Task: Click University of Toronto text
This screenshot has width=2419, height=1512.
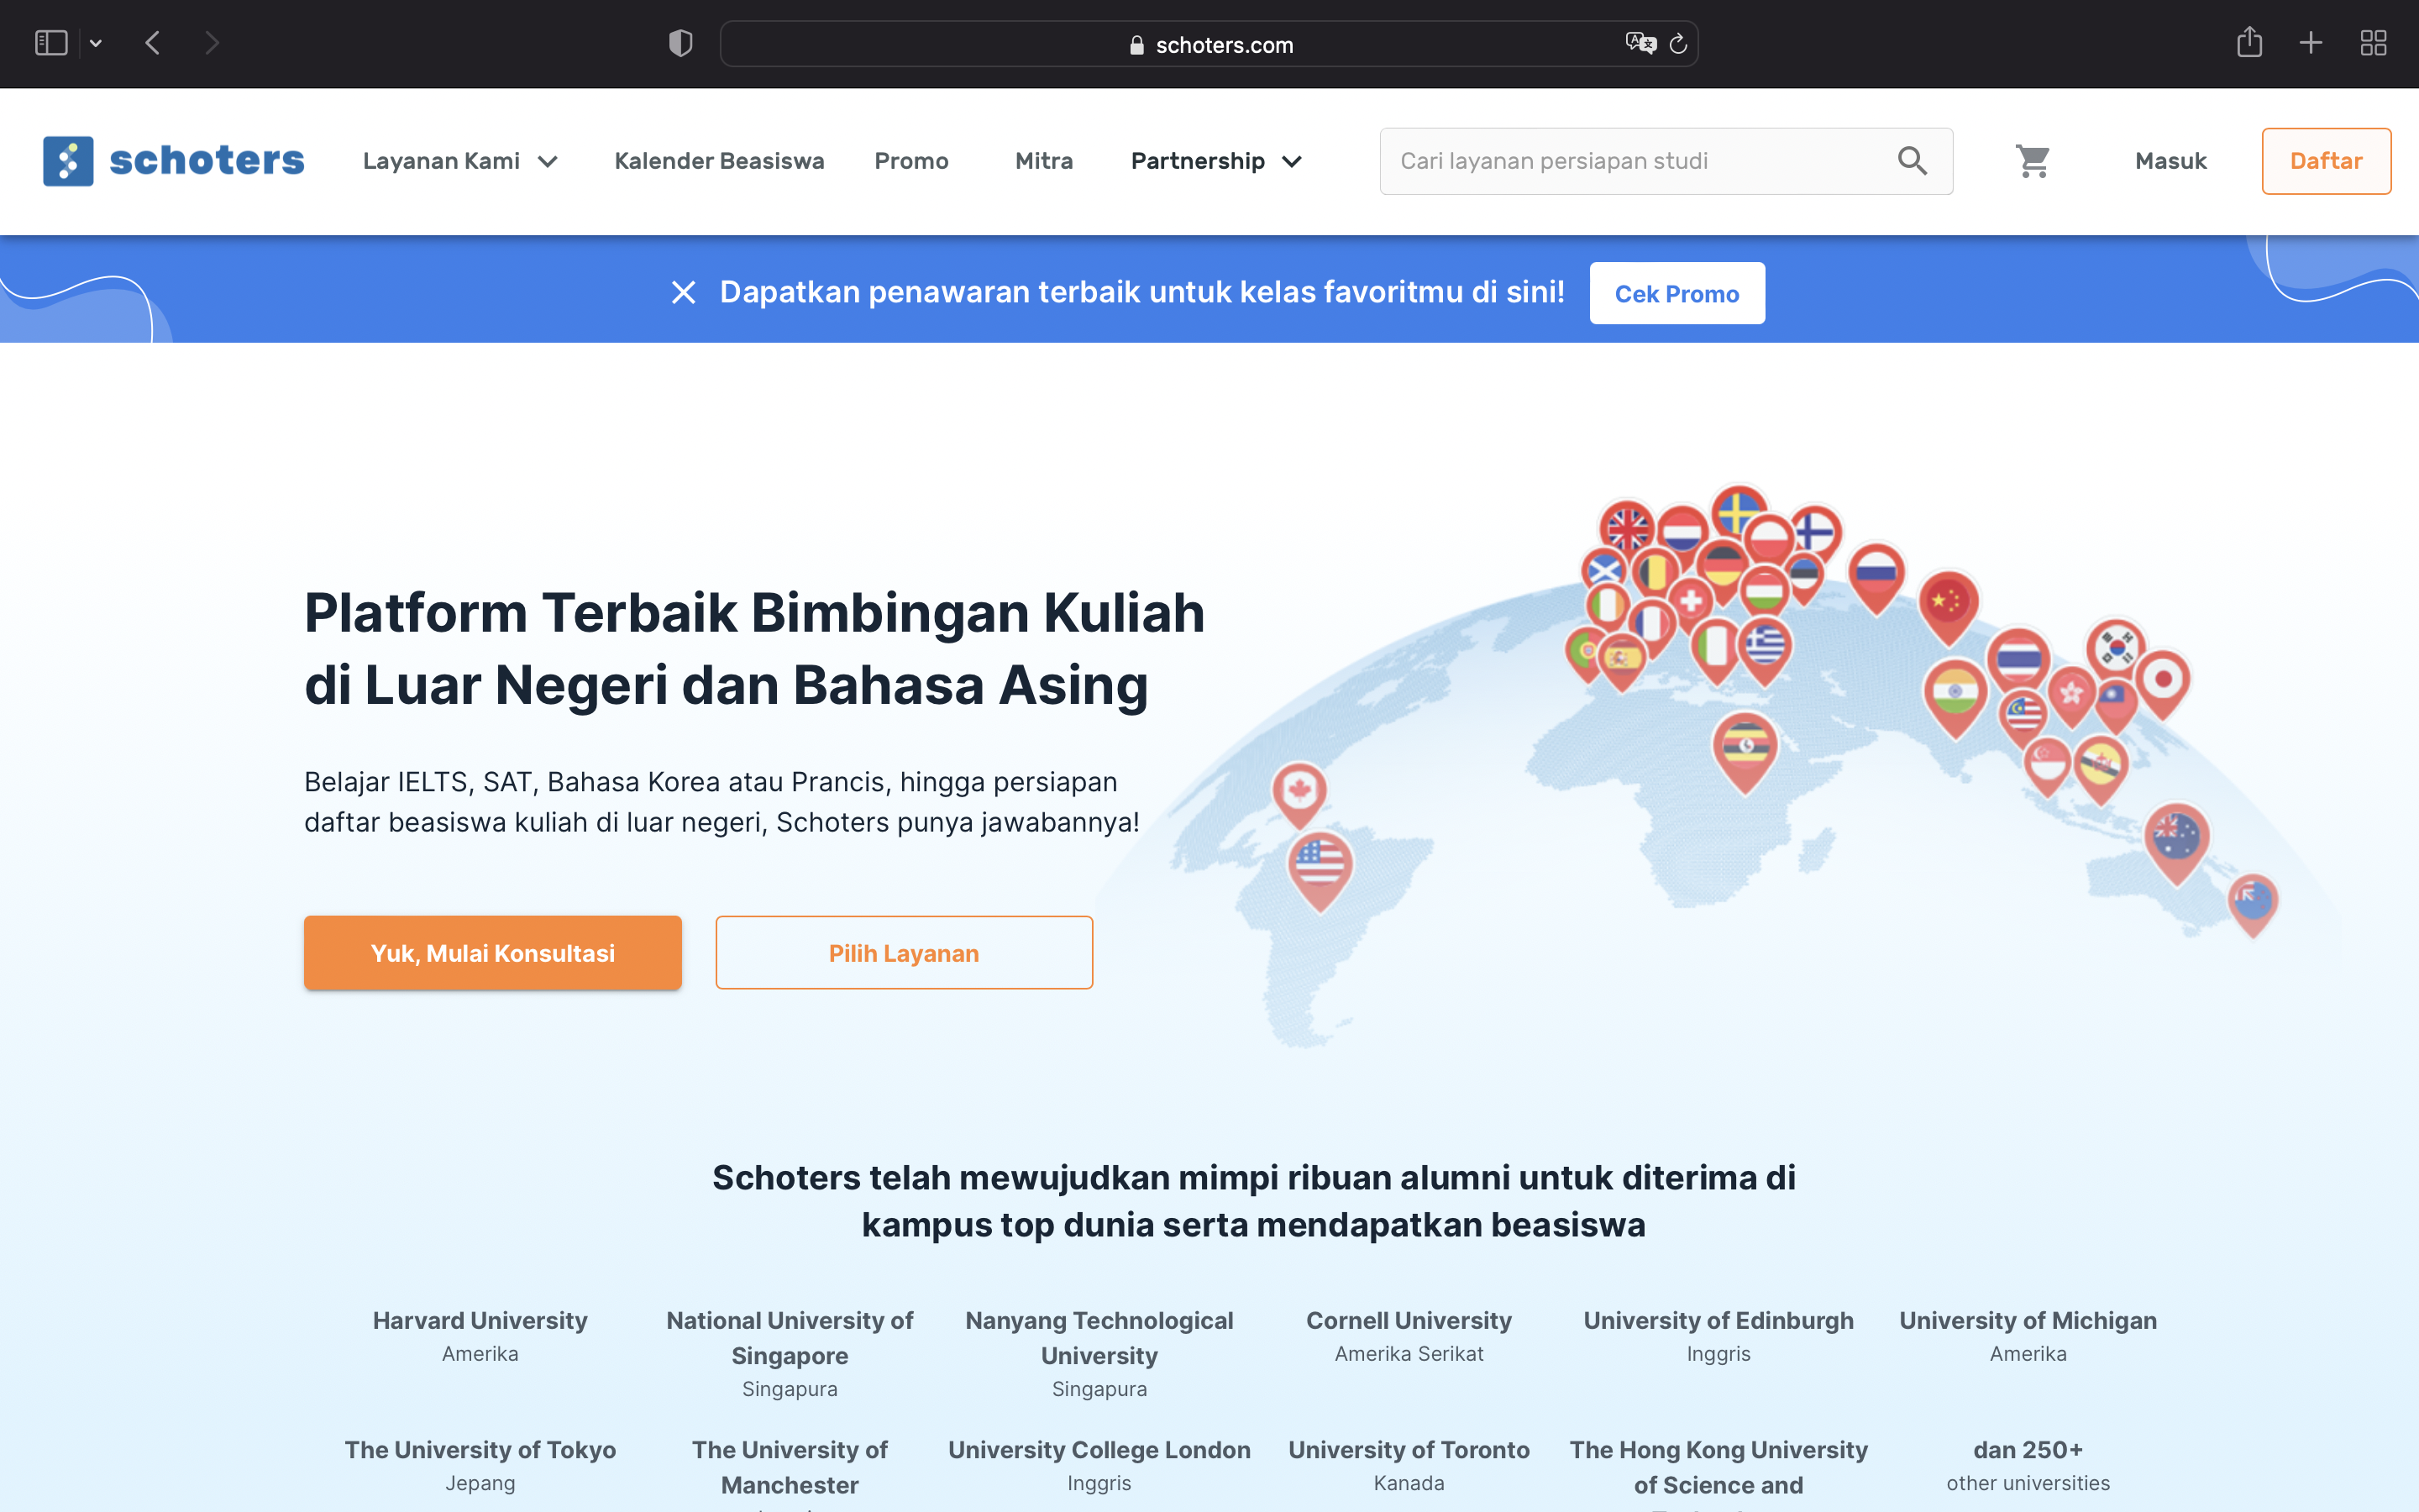Action: pos(1409,1449)
